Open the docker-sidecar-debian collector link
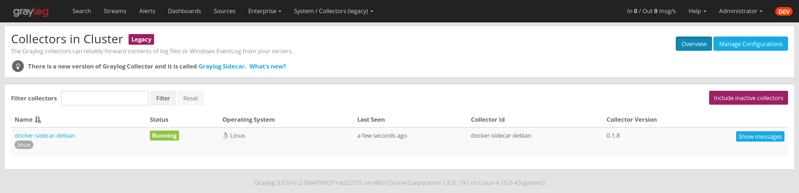The height and width of the screenshot is (193, 799). point(45,136)
